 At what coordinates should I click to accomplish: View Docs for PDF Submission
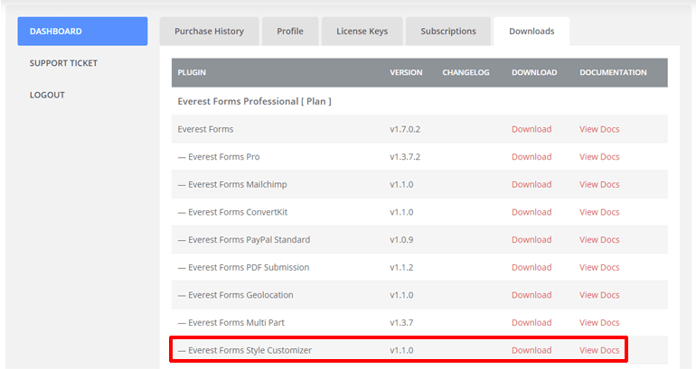coord(599,268)
